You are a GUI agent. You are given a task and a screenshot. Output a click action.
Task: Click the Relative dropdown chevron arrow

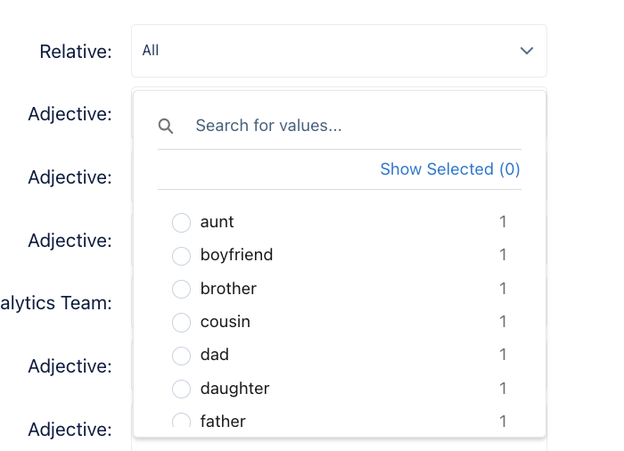pos(526,51)
